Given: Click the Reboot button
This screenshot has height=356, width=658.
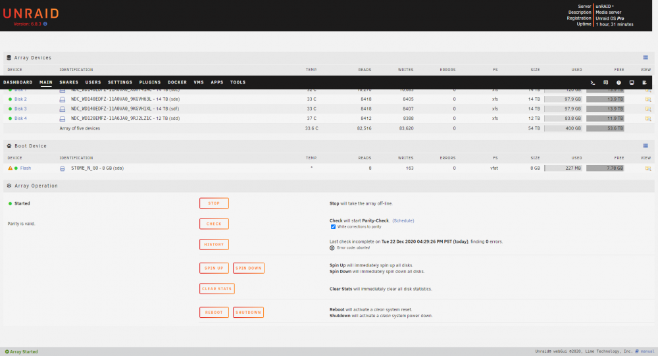Looking at the screenshot, I should coord(214,313).
